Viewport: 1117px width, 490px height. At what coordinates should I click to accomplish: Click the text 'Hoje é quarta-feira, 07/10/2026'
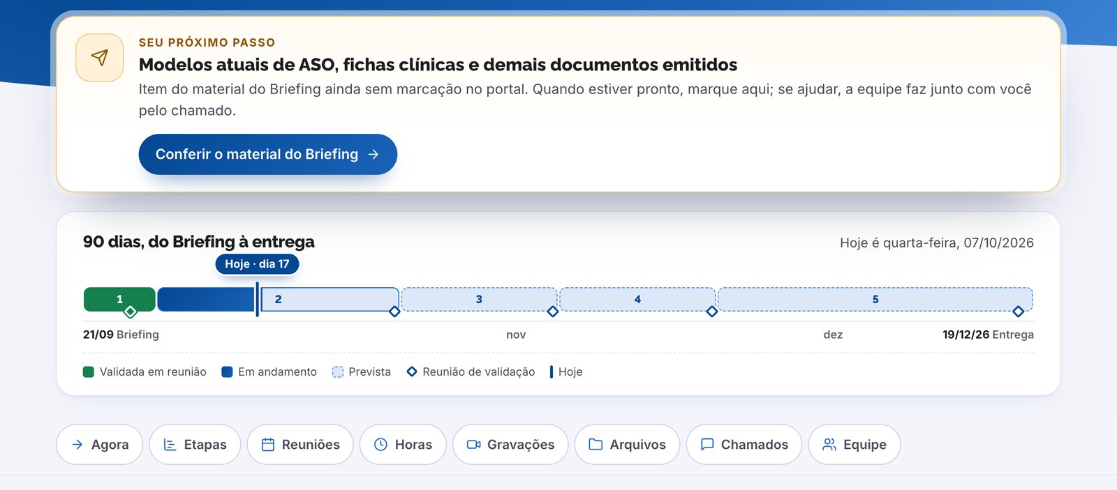coord(937,243)
